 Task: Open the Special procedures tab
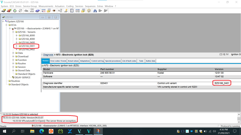pos(113,61)
